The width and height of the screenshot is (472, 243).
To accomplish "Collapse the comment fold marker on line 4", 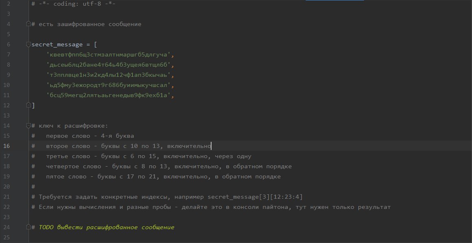I will point(29,24).
